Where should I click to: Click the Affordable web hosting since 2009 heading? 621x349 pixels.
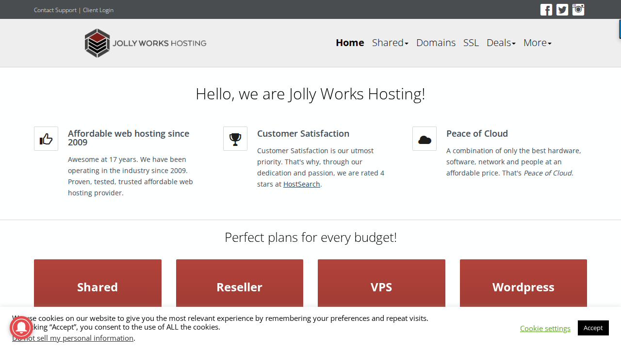click(x=129, y=138)
